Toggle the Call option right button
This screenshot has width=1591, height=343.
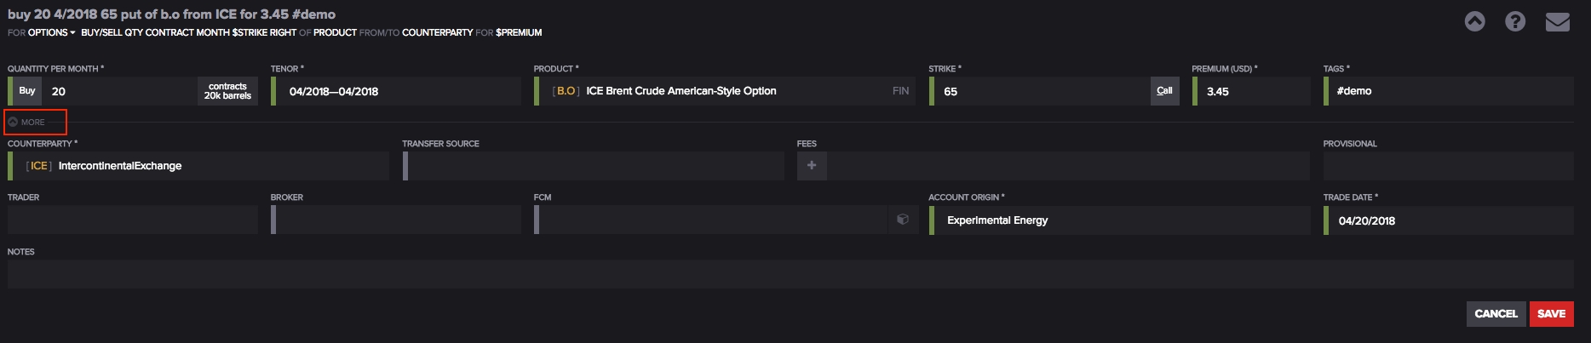click(1164, 91)
